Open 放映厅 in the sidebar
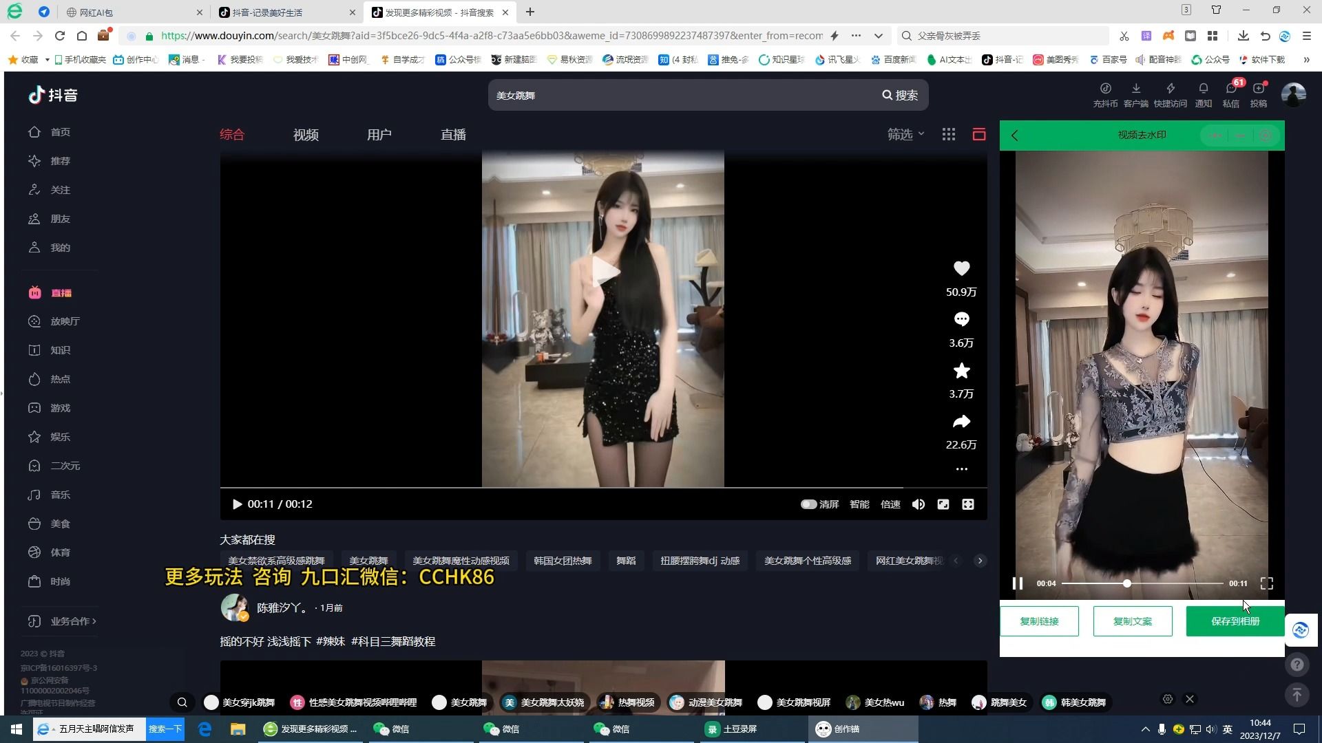This screenshot has height=743, width=1322. click(x=54, y=321)
